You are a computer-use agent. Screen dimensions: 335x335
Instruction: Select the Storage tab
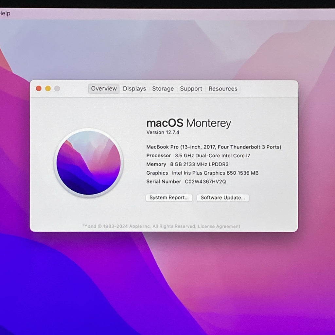pyautogui.click(x=163, y=89)
